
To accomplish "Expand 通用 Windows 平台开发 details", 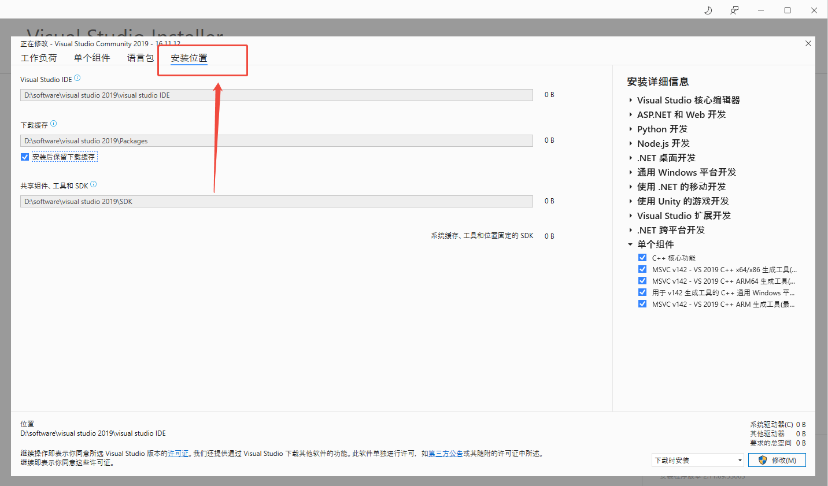I will 630,172.
